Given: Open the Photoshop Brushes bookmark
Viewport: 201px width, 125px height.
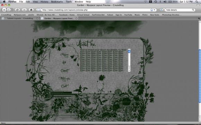Looking at the screenshot, I should [x=172, y=15].
